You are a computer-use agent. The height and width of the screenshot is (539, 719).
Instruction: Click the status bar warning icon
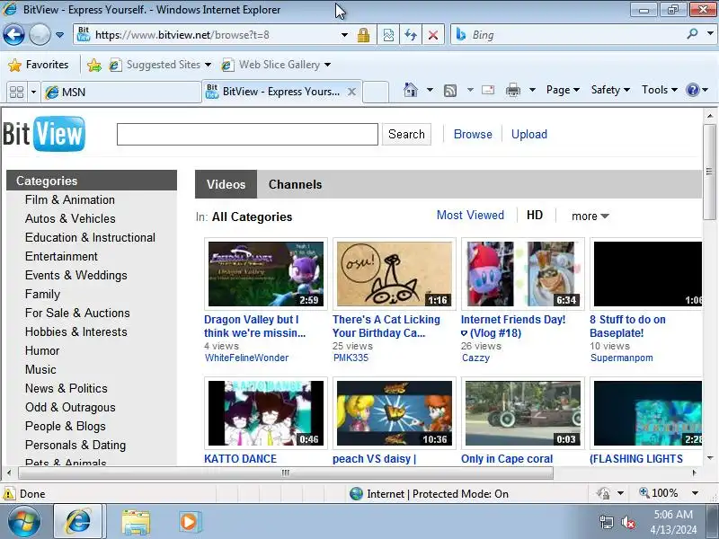[9, 493]
